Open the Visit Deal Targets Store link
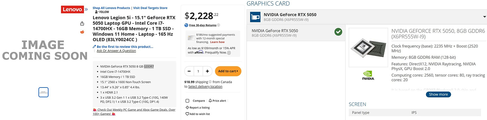Viewport: 487px width, 120px height. tap(150, 8)
